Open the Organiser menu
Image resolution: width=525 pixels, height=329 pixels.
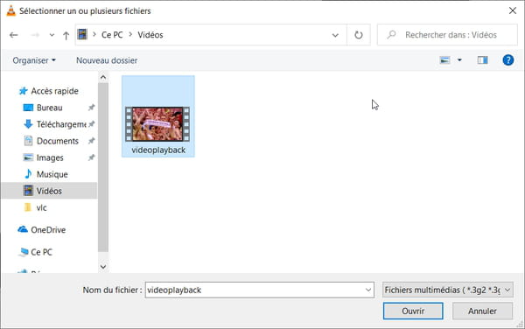tap(34, 60)
